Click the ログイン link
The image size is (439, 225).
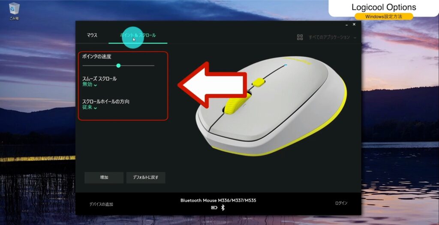point(341,203)
